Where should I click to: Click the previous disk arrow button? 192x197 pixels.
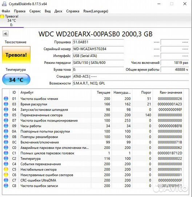coord(5,34)
